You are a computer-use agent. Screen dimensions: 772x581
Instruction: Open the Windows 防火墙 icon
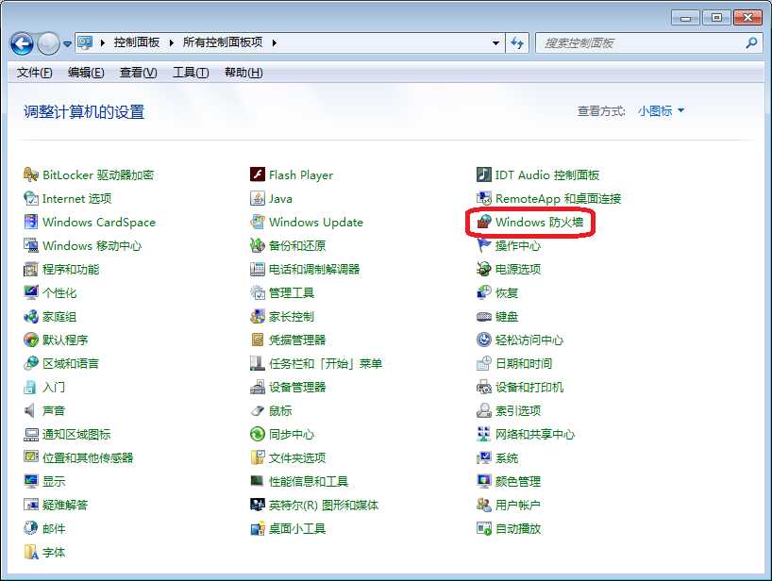pos(484,222)
